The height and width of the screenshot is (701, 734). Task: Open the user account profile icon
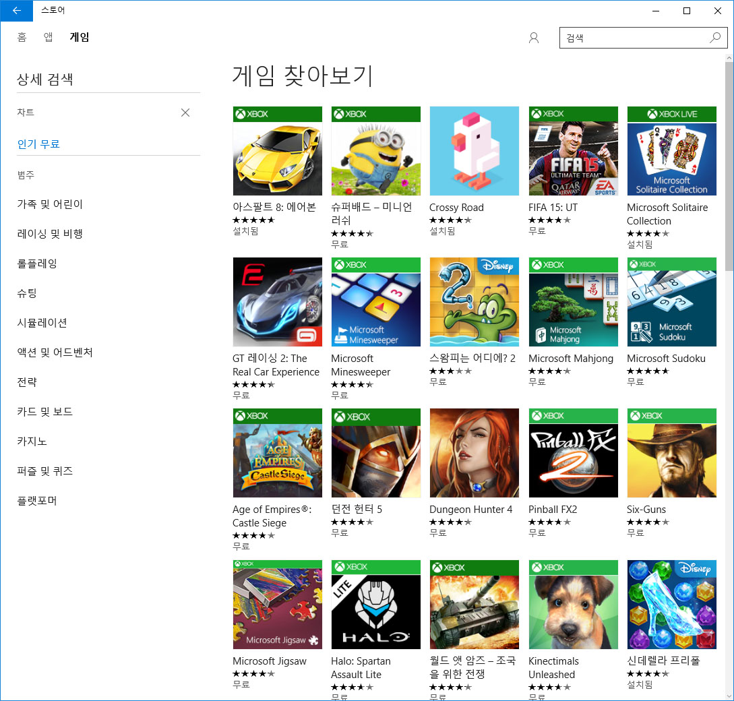pos(534,38)
